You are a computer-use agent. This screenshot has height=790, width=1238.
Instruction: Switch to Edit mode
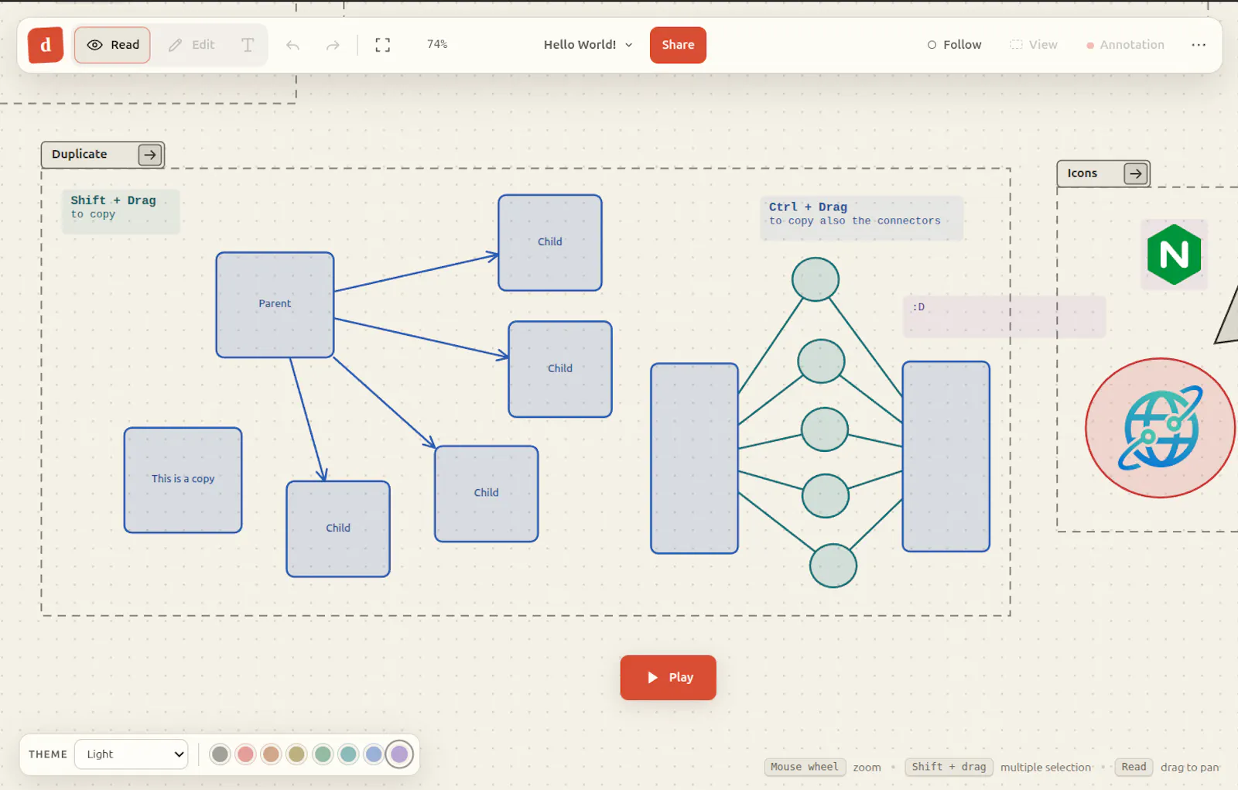point(191,45)
